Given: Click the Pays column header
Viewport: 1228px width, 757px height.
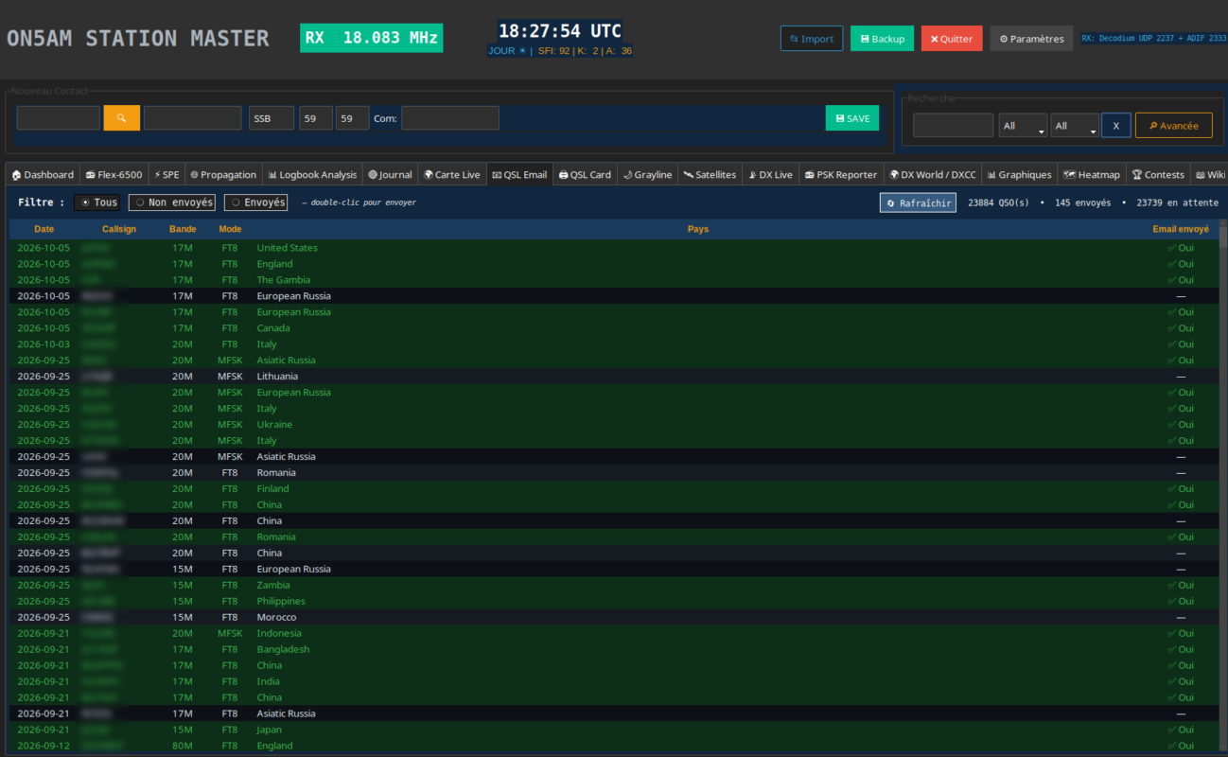Looking at the screenshot, I should [x=698, y=229].
